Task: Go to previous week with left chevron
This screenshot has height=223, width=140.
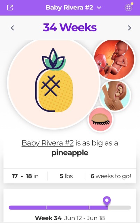Action: coord(13,28)
